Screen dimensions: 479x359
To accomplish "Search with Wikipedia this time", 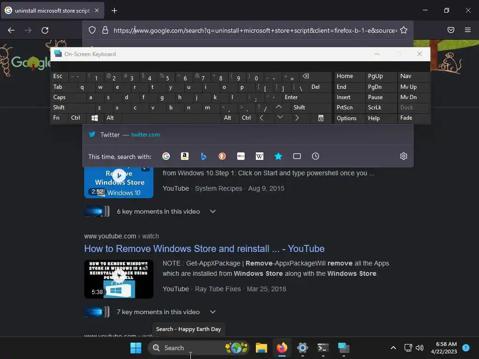I will pyautogui.click(x=259, y=156).
